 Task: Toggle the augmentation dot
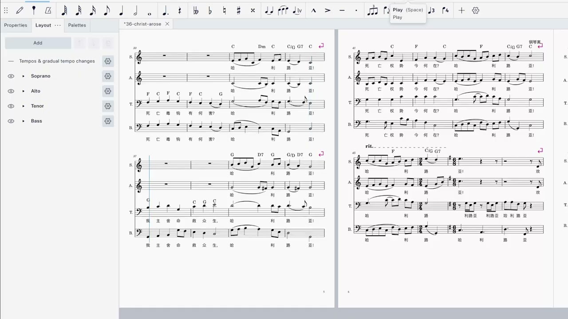tap(166, 10)
